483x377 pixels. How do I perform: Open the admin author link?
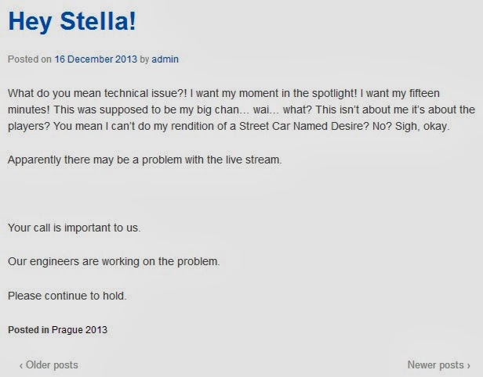(165, 59)
